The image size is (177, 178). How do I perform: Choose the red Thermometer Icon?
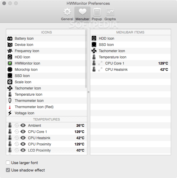[10, 107]
